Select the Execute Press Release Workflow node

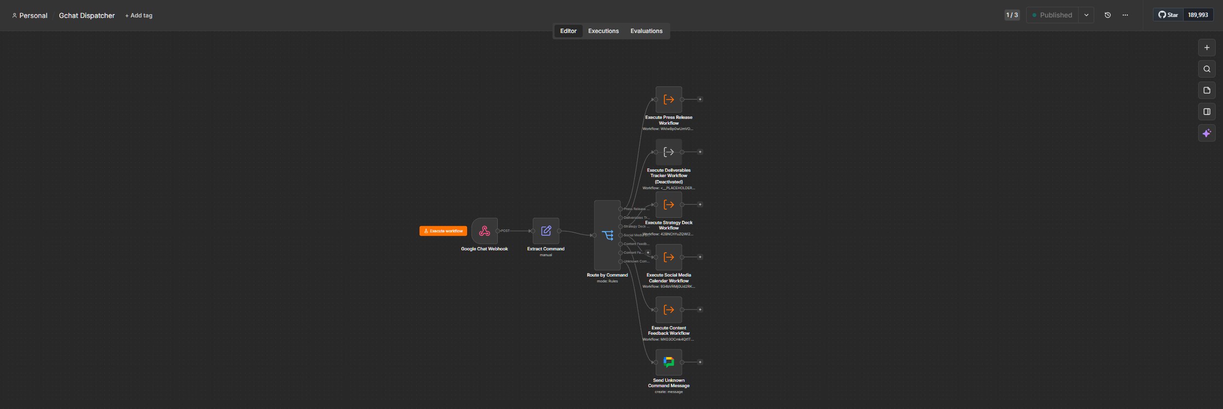669,99
